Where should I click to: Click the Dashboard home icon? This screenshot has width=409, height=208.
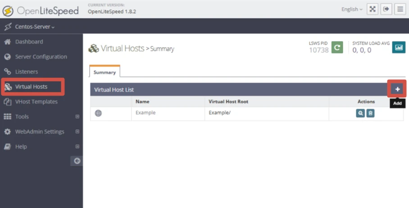coord(8,42)
